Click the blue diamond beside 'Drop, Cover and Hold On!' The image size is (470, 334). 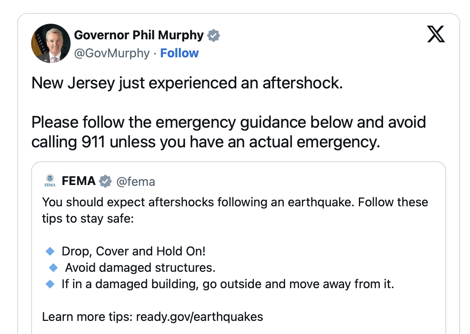(50, 250)
